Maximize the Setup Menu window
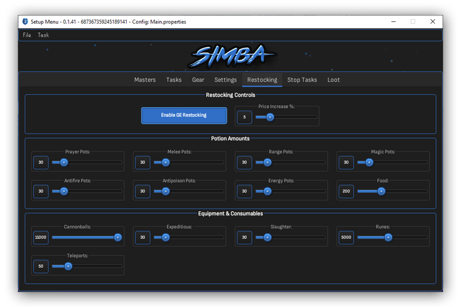This screenshot has height=307, width=461. click(413, 22)
